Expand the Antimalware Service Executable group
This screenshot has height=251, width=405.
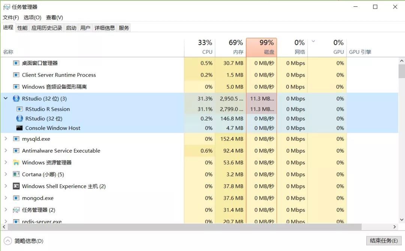6,150
